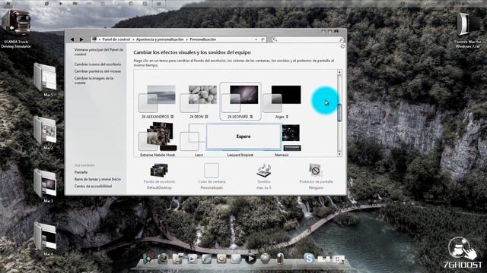Open the Mac2 desktop folder
This screenshot has height=273, width=487.
click(x=46, y=133)
